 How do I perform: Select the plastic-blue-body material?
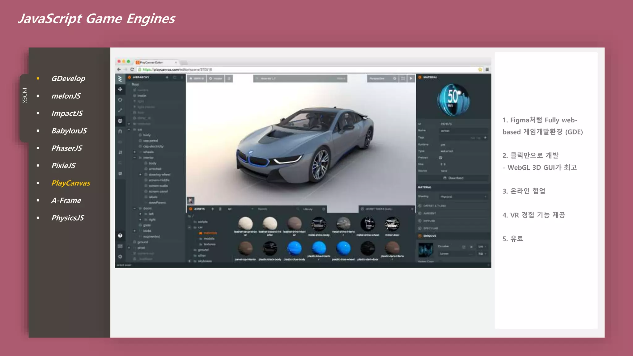tap(294, 251)
